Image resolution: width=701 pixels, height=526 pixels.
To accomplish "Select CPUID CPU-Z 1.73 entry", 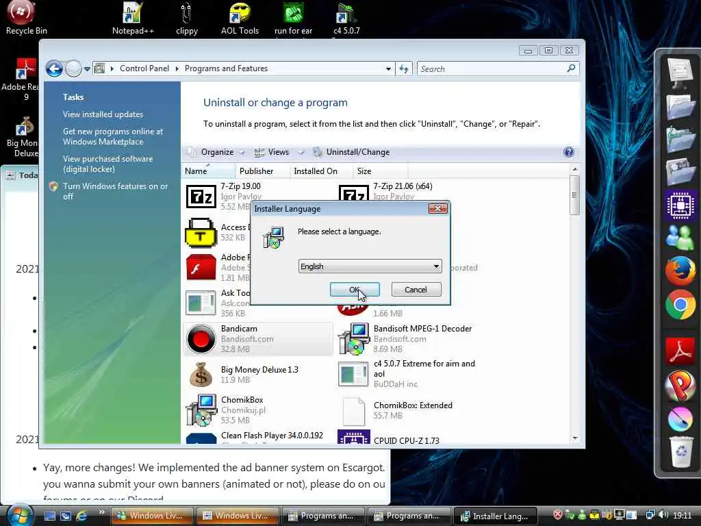I will click(x=407, y=440).
